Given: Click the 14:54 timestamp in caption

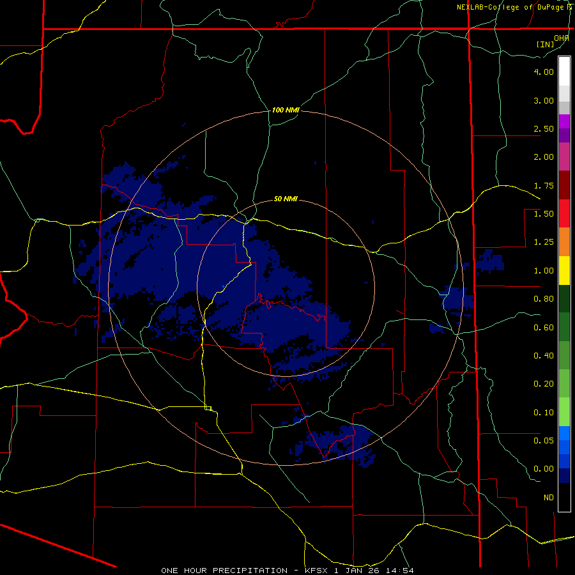Looking at the screenshot, I should click(x=401, y=571).
